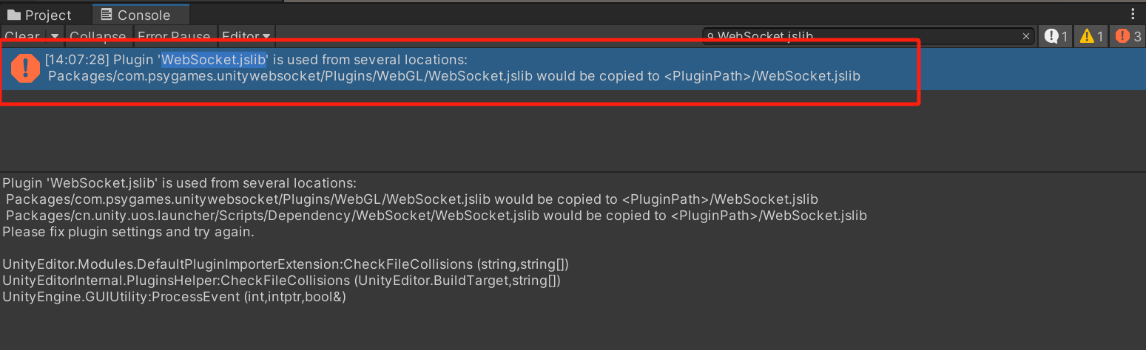
Task: Toggle error message filter showing 3
Action: point(1128,36)
